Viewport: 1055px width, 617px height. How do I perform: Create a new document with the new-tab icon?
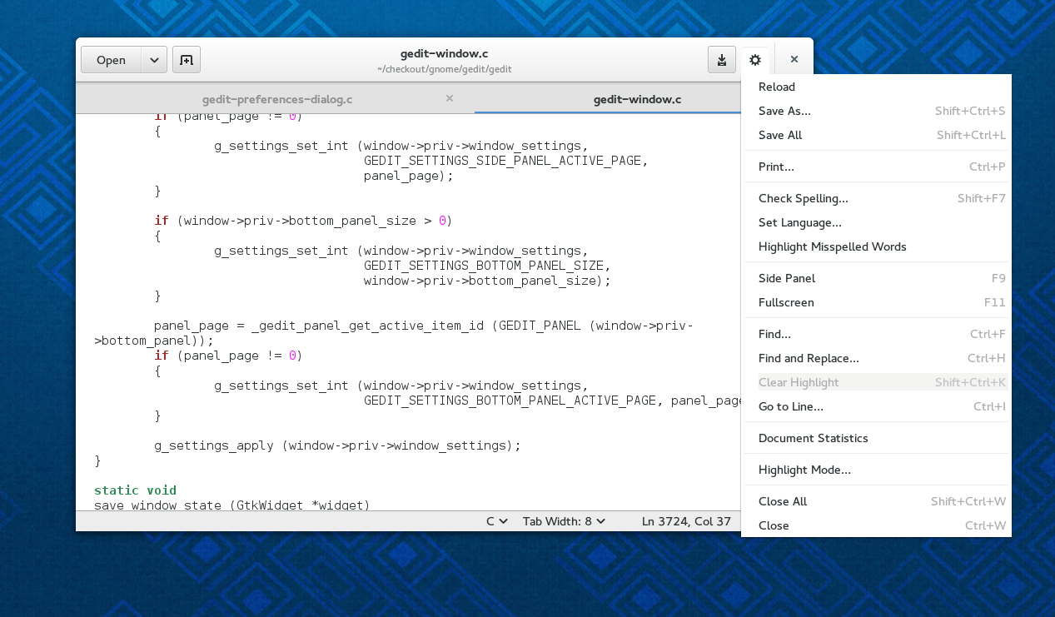186,59
